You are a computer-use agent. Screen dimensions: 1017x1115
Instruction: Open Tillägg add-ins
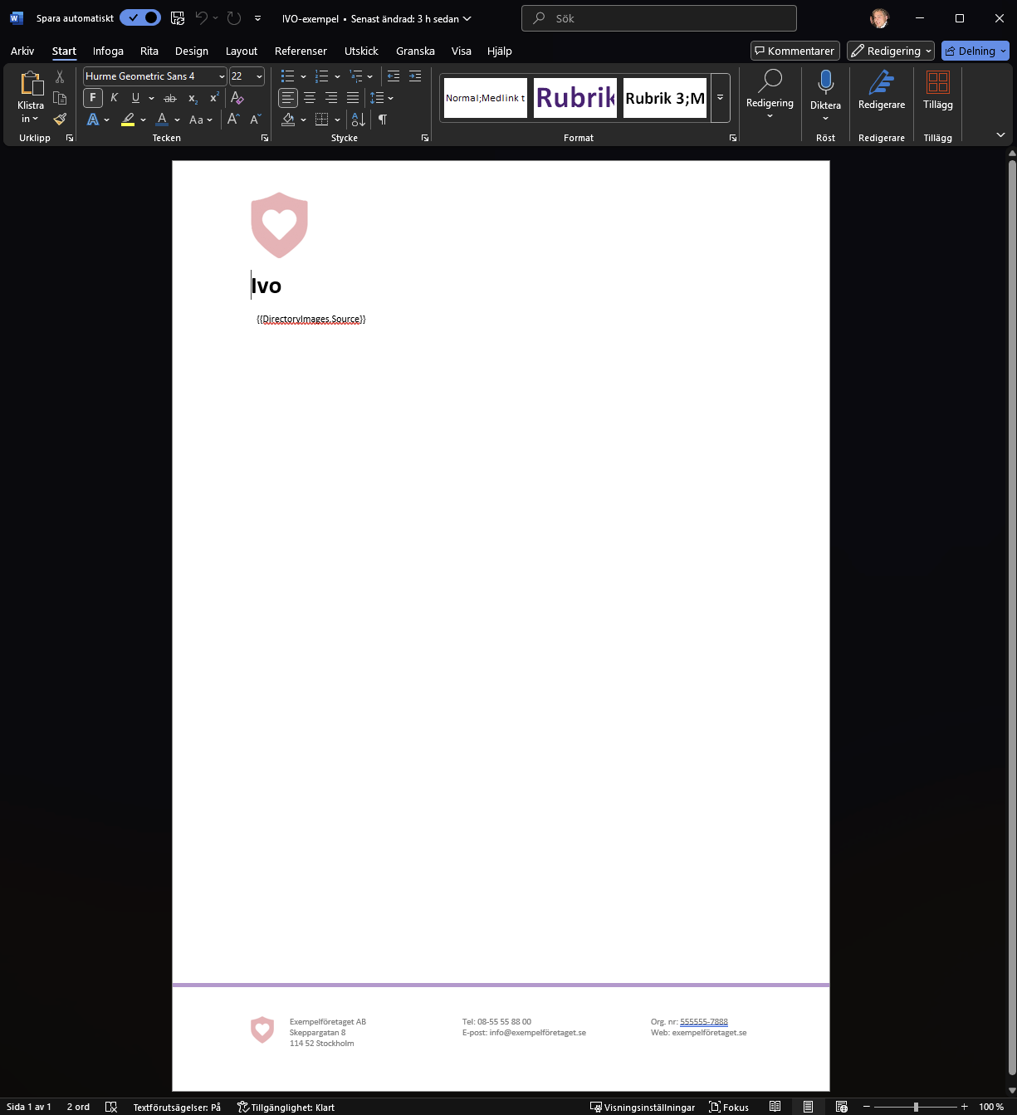[x=938, y=90]
